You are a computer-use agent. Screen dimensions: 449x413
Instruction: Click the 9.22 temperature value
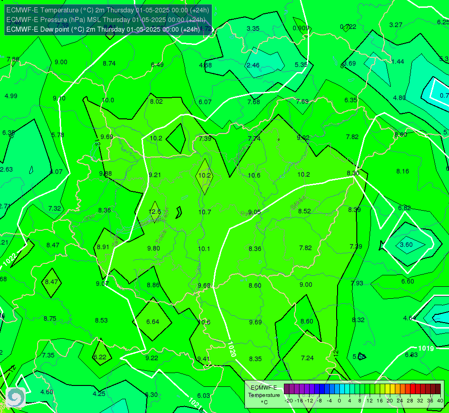tap(152, 358)
